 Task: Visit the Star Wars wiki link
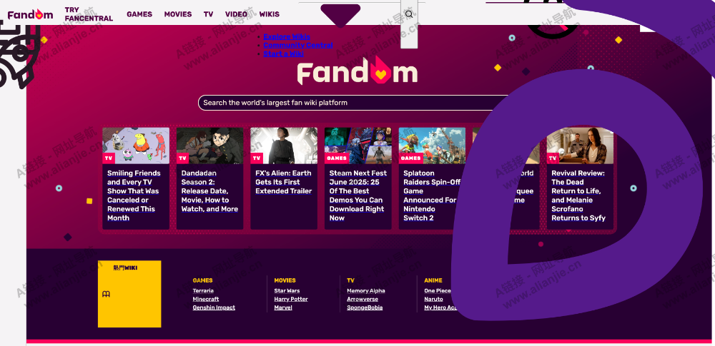287,290
